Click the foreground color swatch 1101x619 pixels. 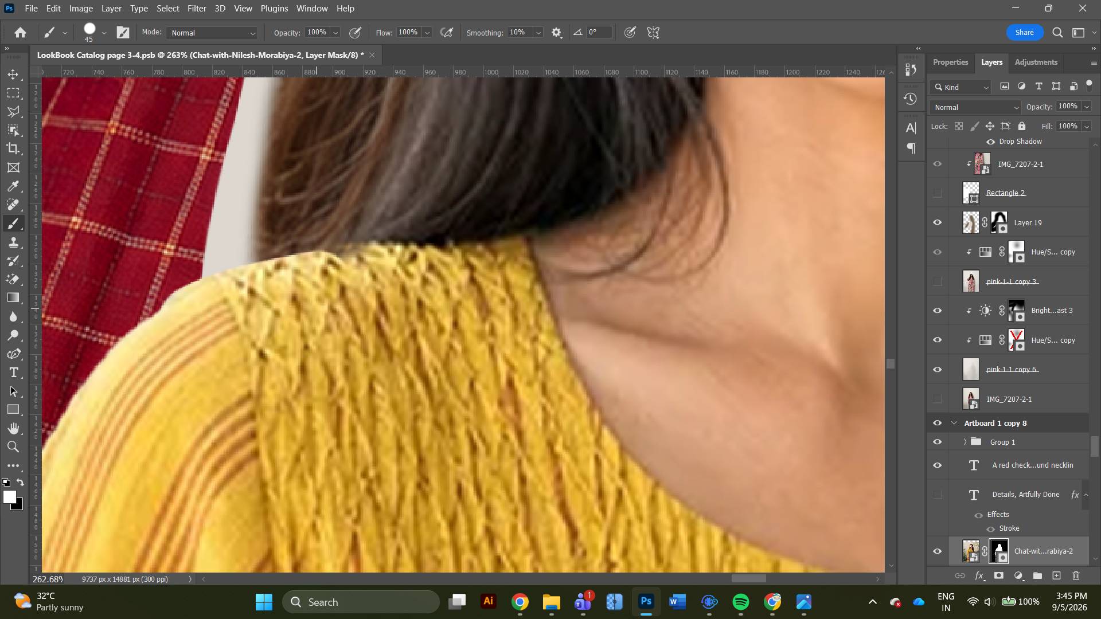10,497
